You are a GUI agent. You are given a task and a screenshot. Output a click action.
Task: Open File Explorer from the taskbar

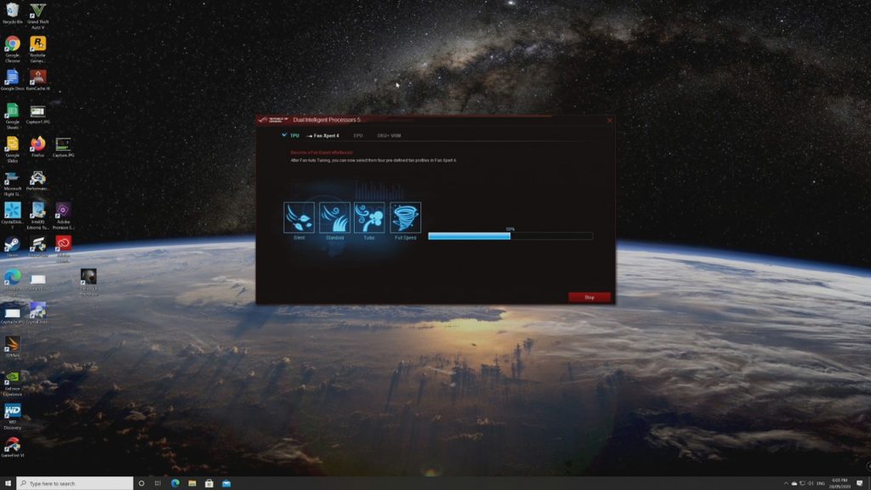(x=192, y=483)
